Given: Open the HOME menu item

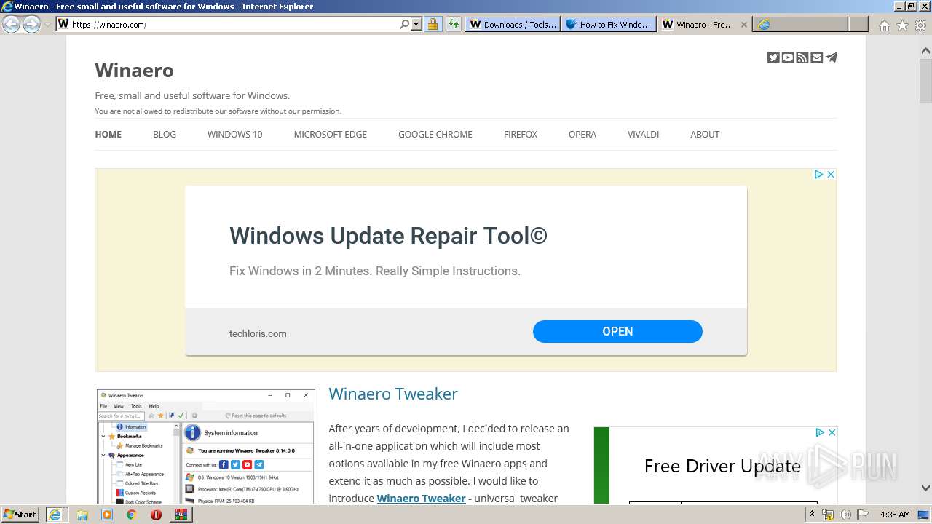Looking at the screenshot, I should (x=108, y=134).
